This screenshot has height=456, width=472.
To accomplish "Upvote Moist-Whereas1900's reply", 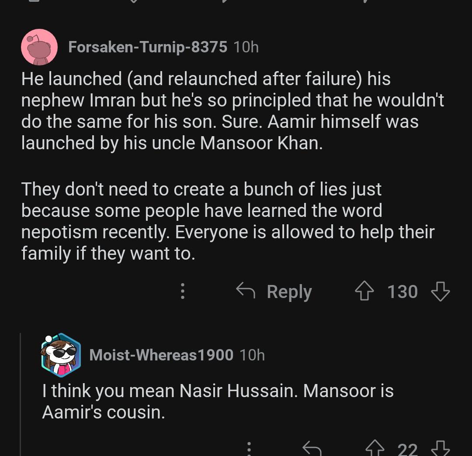I will click(374, 449).
